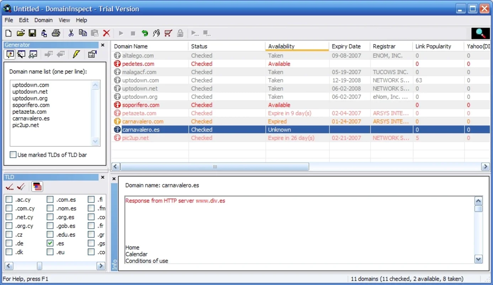The width and height of the screenshot is (493, 285).
Task: Click the New document toolbar icon
Action: click(x=9, y=33)
